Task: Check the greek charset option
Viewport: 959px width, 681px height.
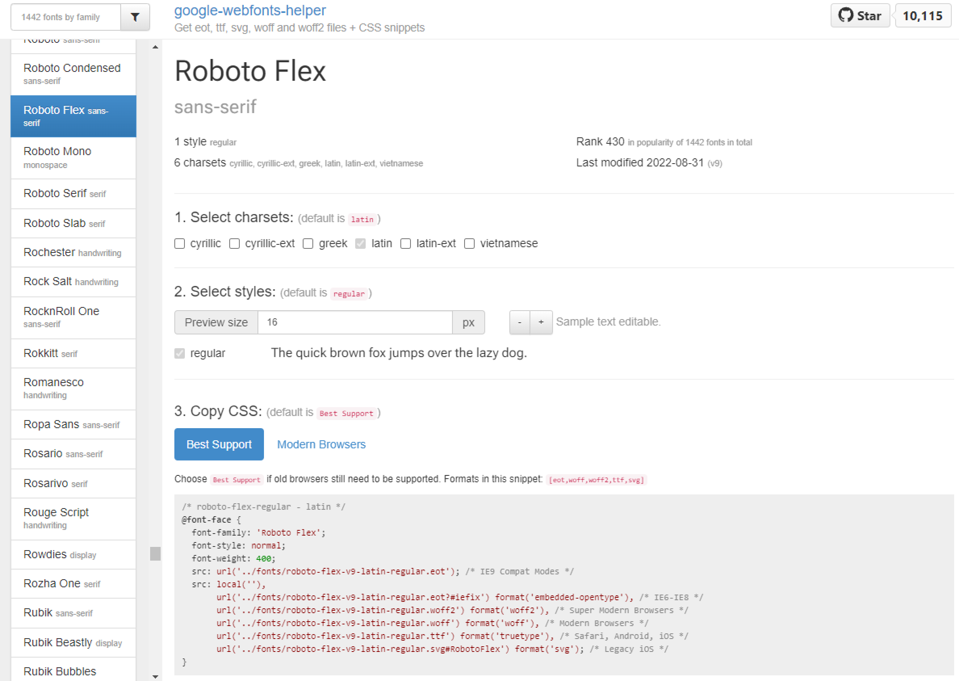Action: [308, 244]
